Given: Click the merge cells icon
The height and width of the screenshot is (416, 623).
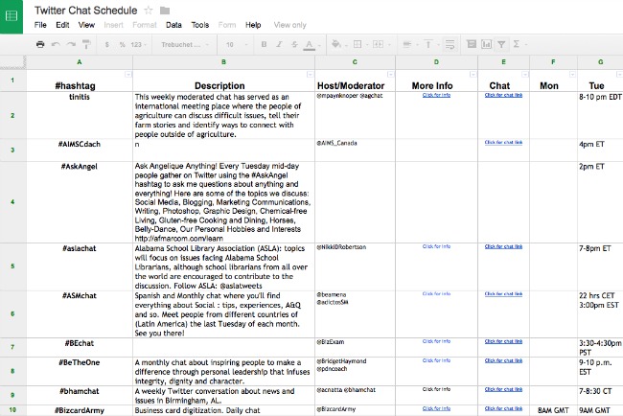Looking at the screenshot, I should 378,44.
